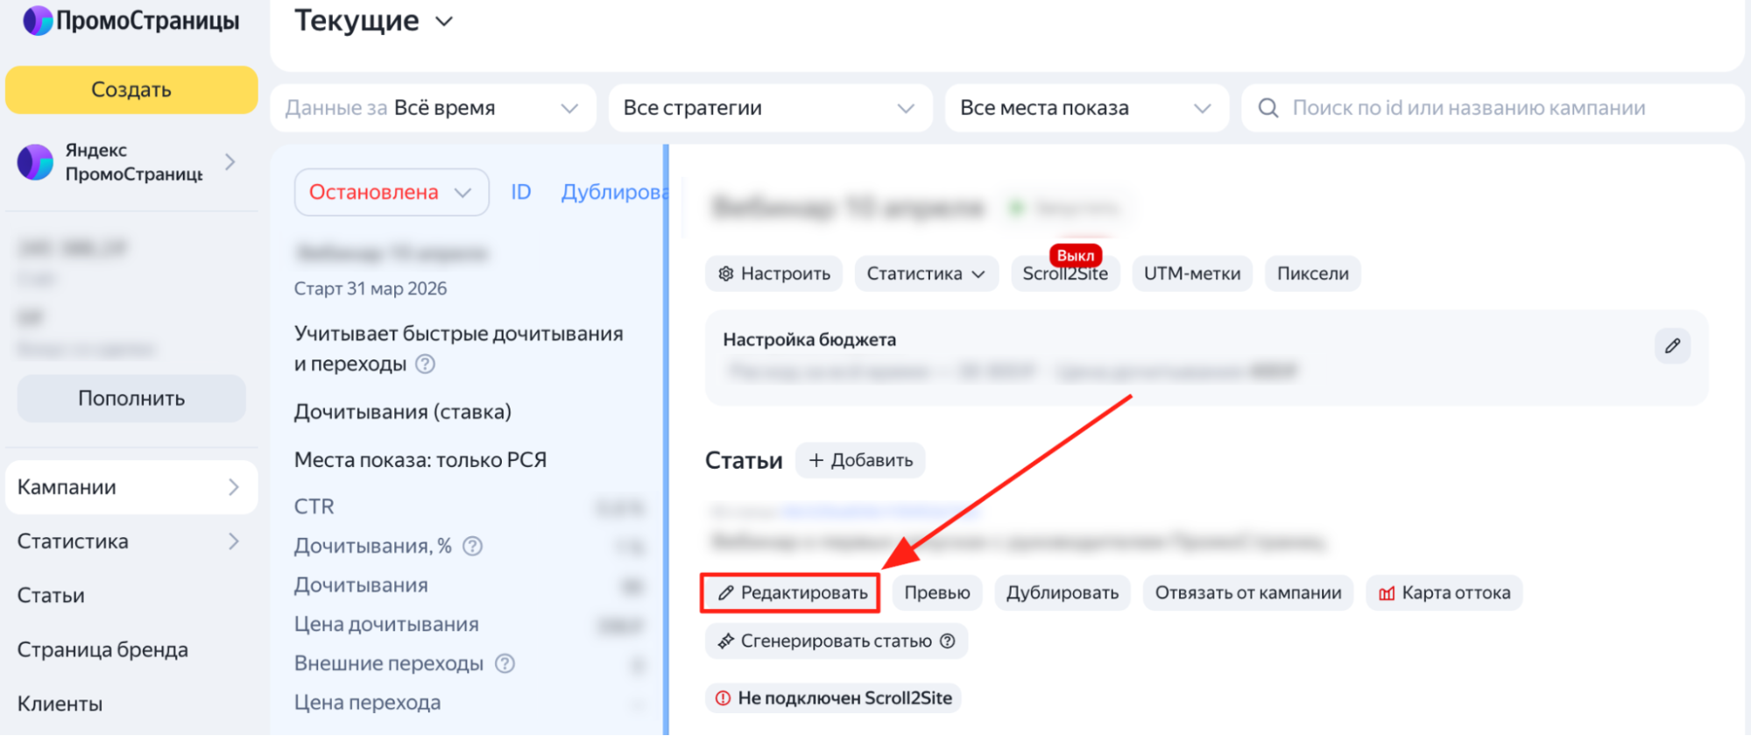Screen dimensions: 1751x736
Task: Click Добавить next to Статьи
Action: [860, 460]
